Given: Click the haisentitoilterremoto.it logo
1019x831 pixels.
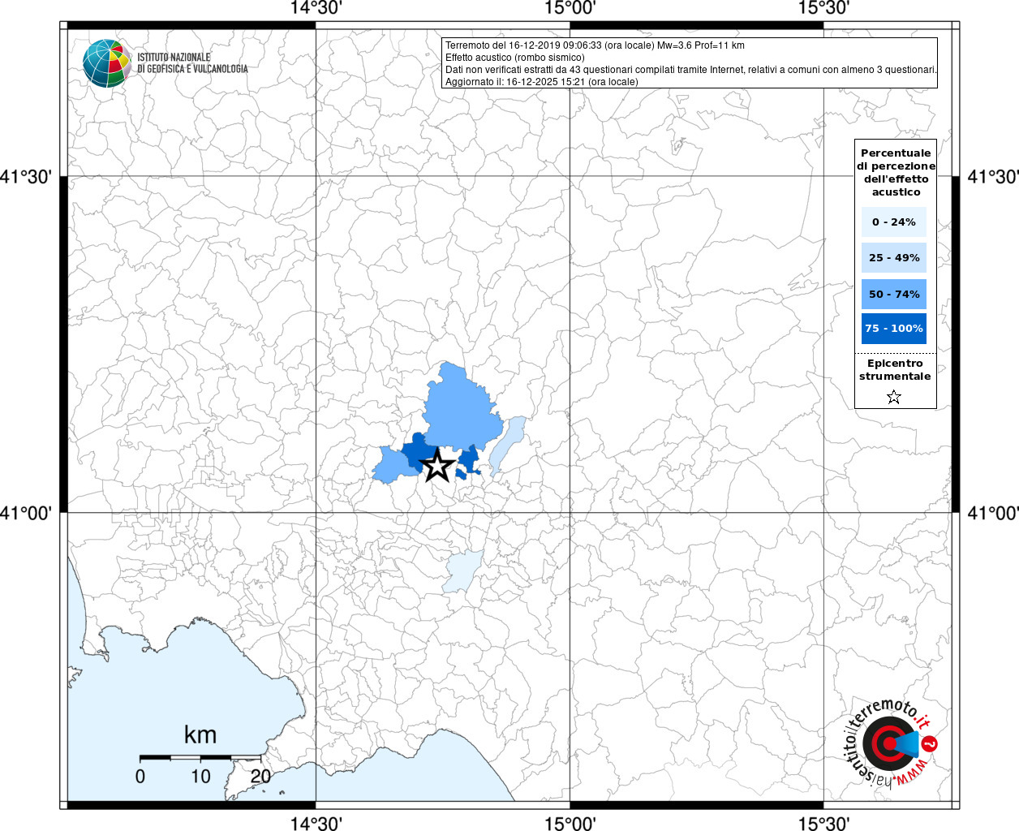Looking at the screenshot, I should point(890,743).
